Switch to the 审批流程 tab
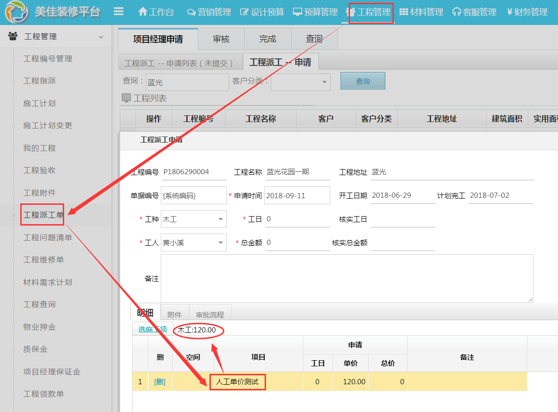 pos(210,313)
